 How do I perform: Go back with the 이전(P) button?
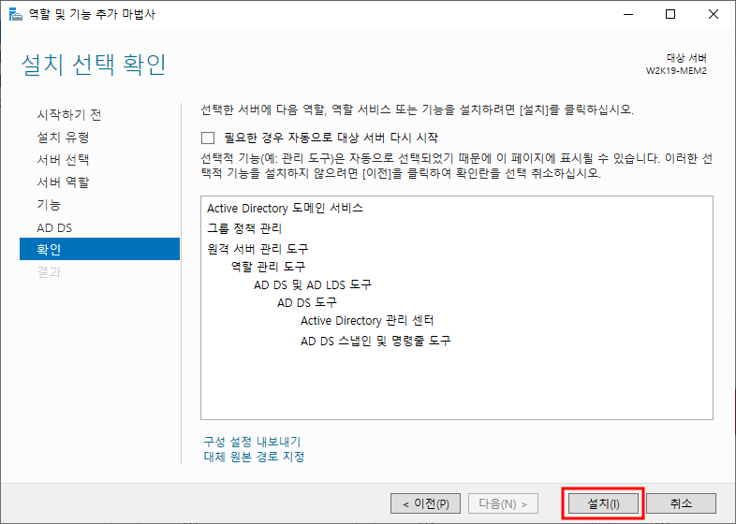coord(425,503)
